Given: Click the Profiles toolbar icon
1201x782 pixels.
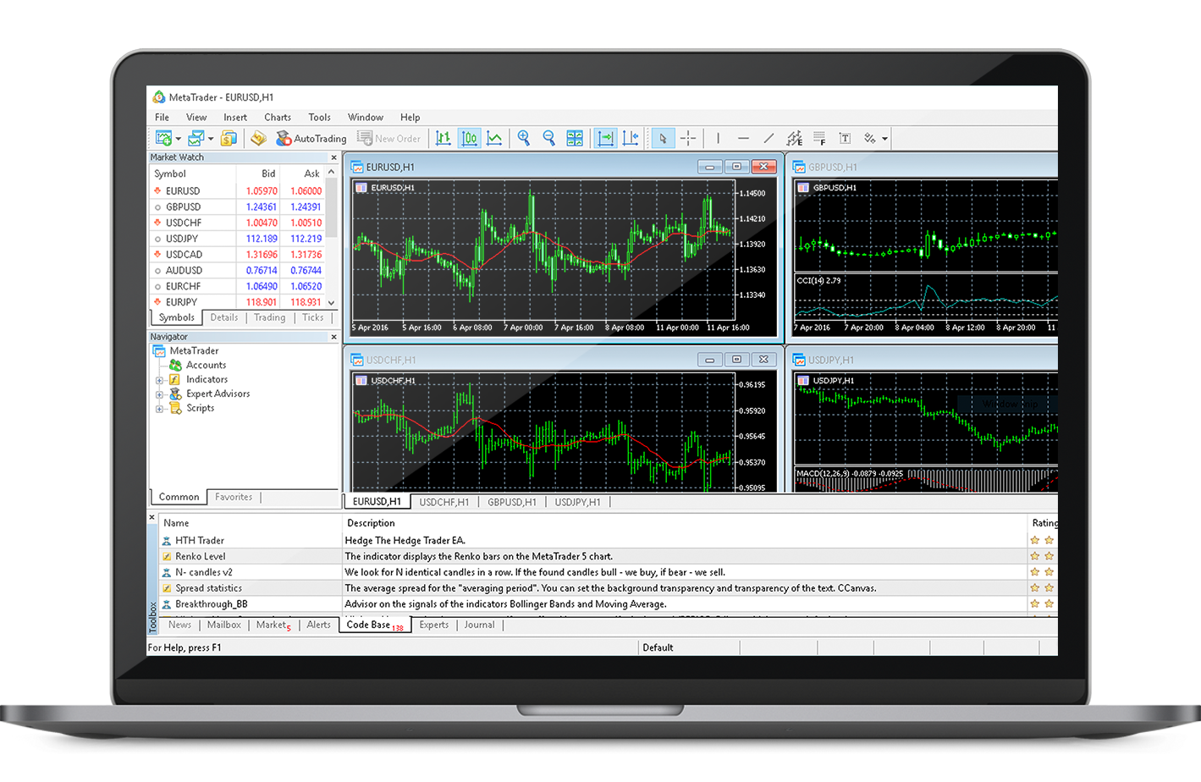Looking at the screenshot, I should [x=196, y=138].
